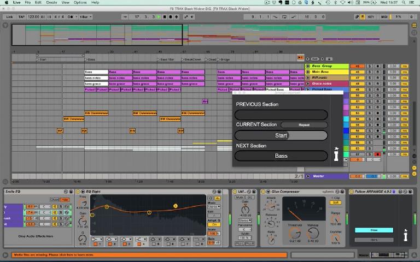Toggle the Follow button in the transport

pyautogui.click(x=125, y=16)
